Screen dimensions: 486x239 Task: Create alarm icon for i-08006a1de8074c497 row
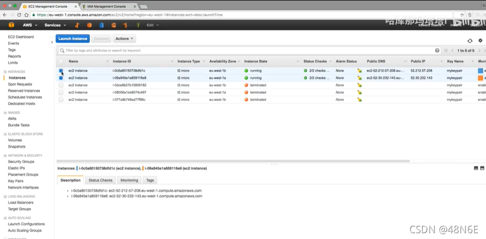[x=359, y=92]
